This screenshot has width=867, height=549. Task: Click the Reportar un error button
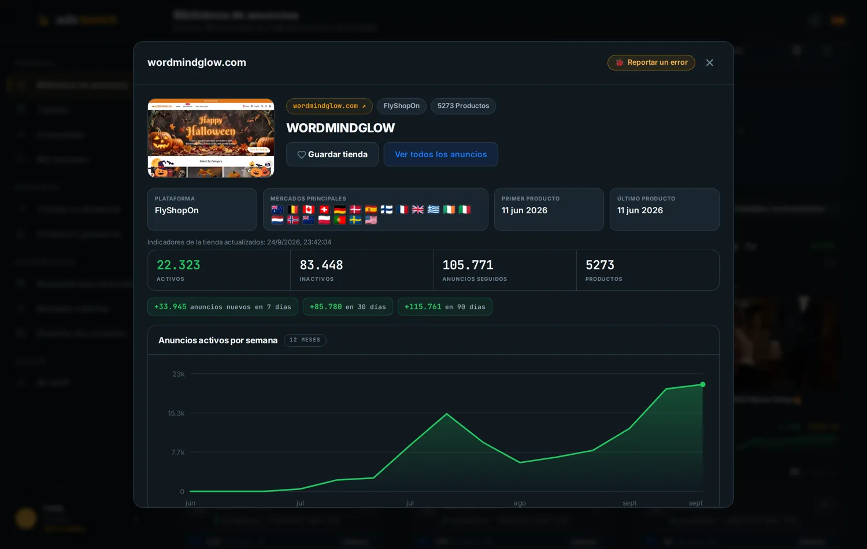651,62
